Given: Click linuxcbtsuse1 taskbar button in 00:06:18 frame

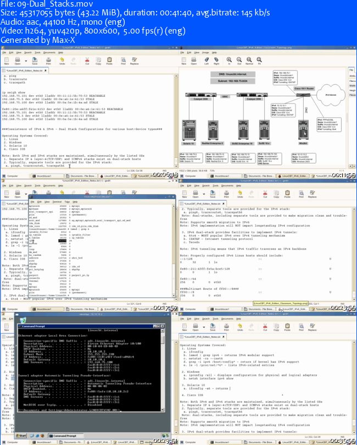Looking at the screenshot, I should point(47,176).
